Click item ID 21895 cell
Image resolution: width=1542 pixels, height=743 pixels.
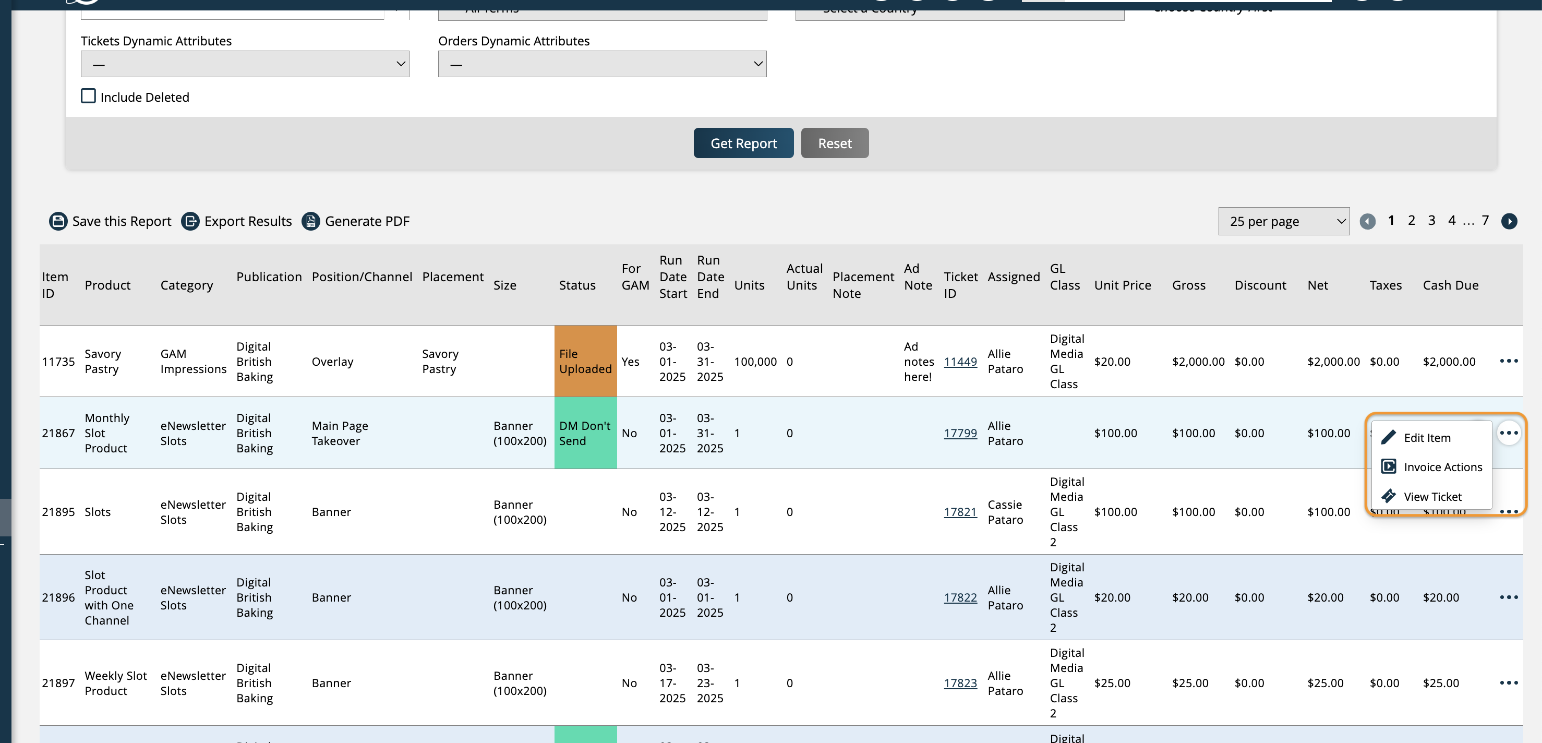58,512
